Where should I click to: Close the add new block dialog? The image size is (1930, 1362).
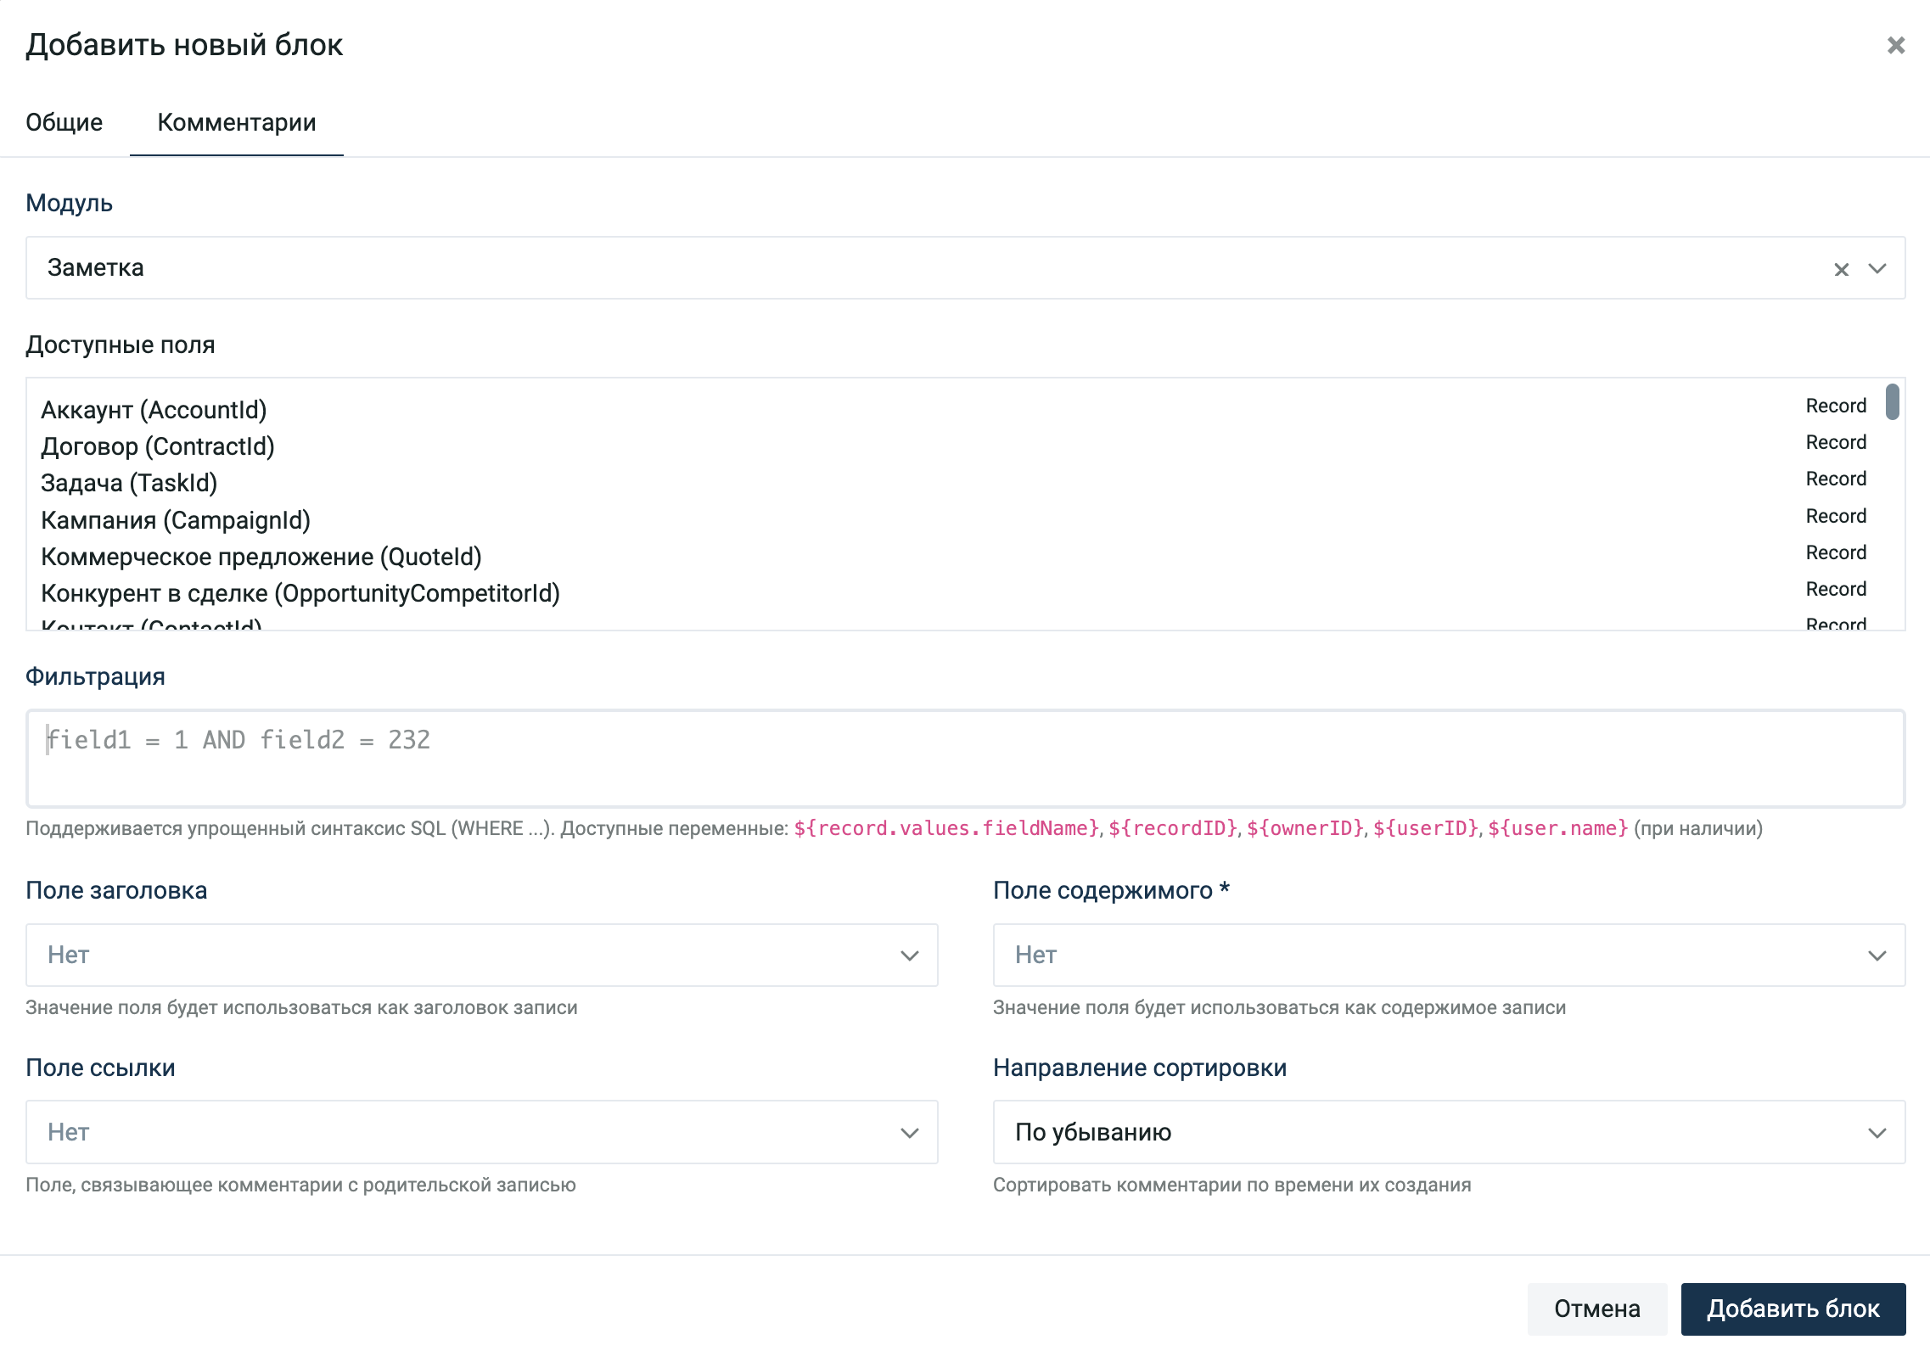tap(1895, 45)
